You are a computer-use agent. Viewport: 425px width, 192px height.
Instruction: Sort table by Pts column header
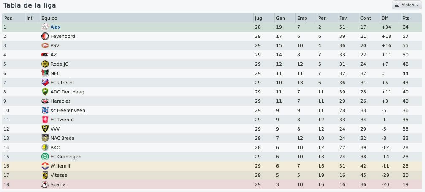[x=411, y=18]
